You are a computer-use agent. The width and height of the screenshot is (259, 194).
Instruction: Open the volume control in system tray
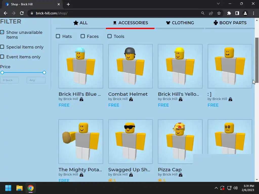click(235, 188)
